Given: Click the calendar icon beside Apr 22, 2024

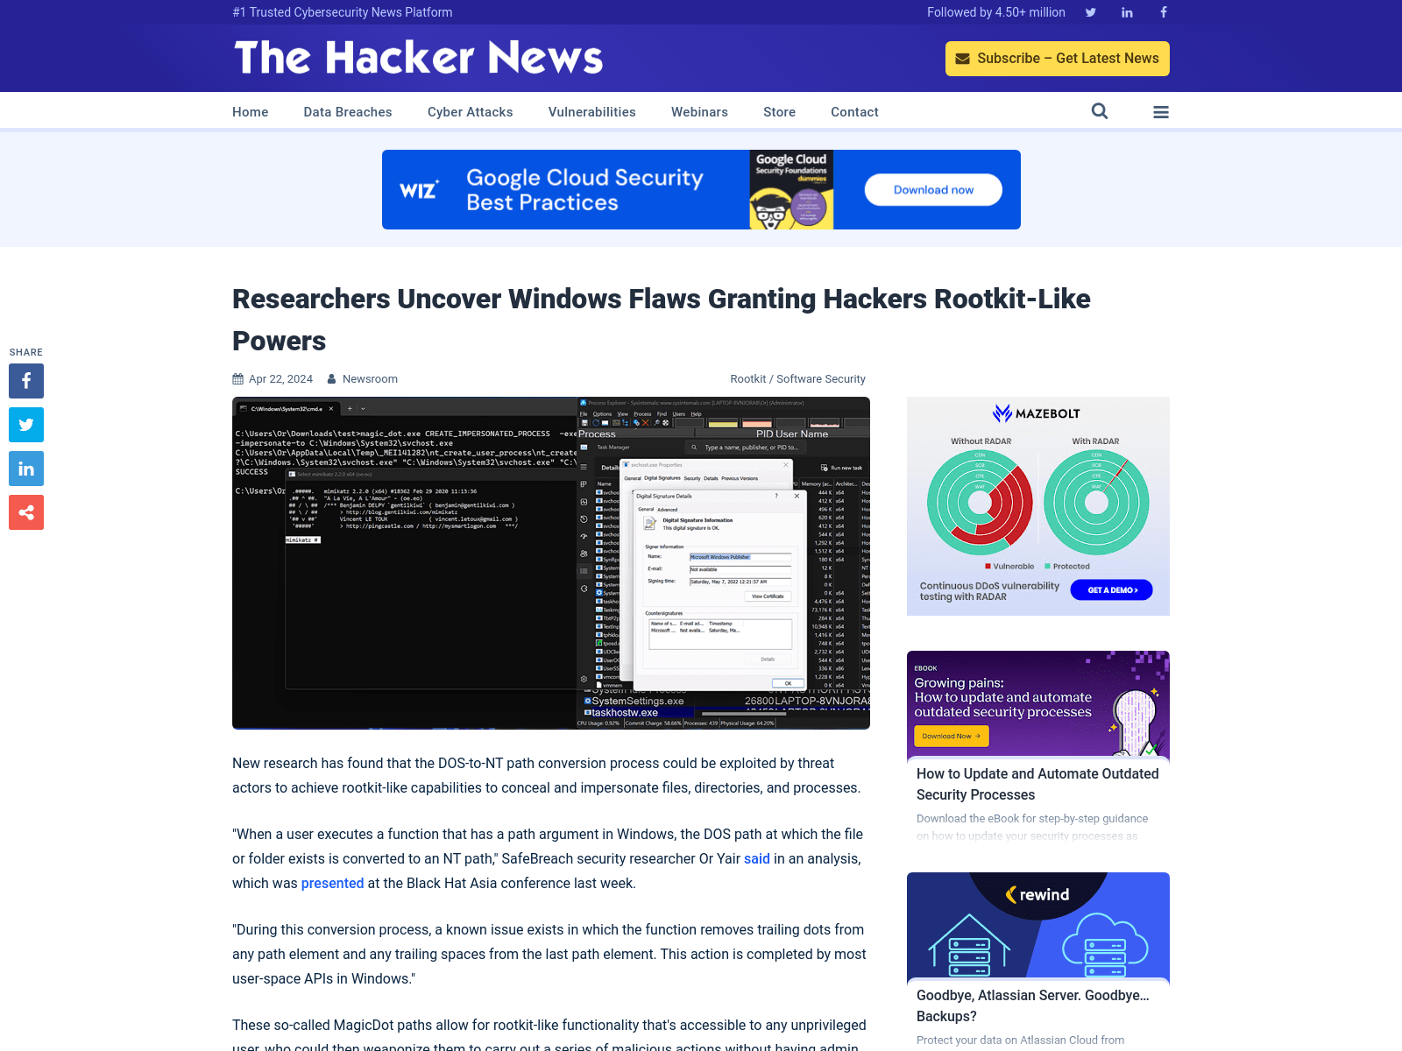Looking at the screenshot, I should 237,379.
